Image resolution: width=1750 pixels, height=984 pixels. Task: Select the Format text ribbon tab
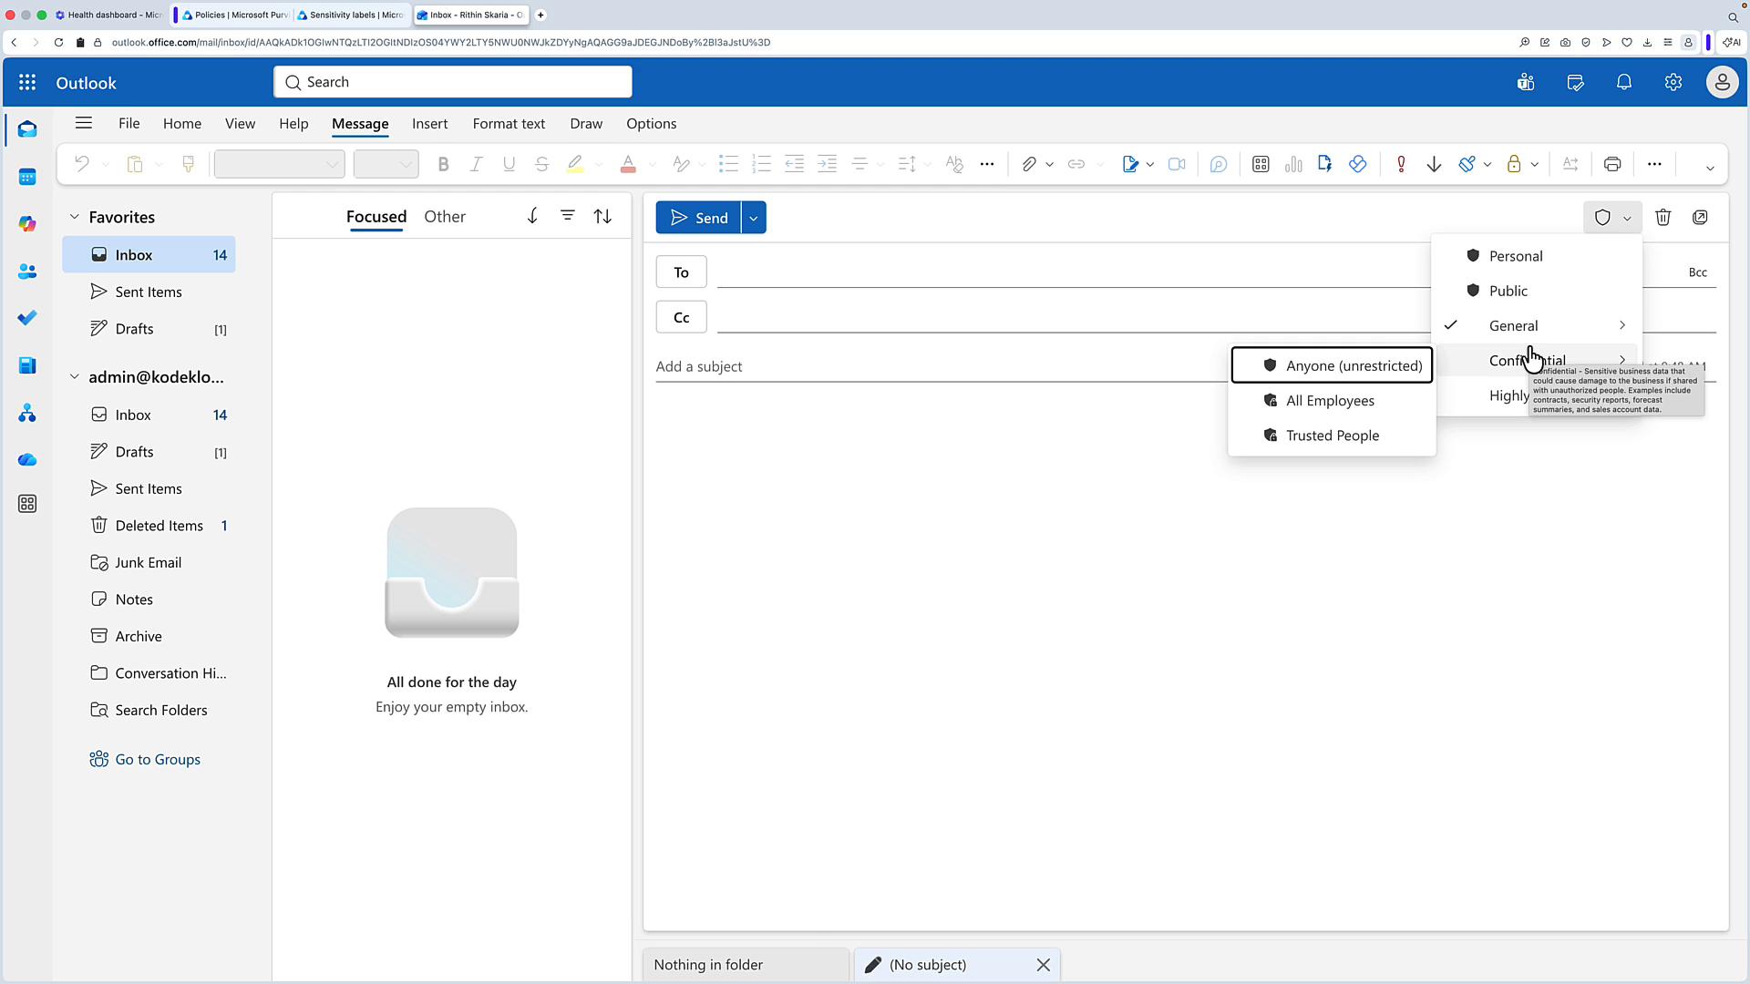(x=509, y=124)
